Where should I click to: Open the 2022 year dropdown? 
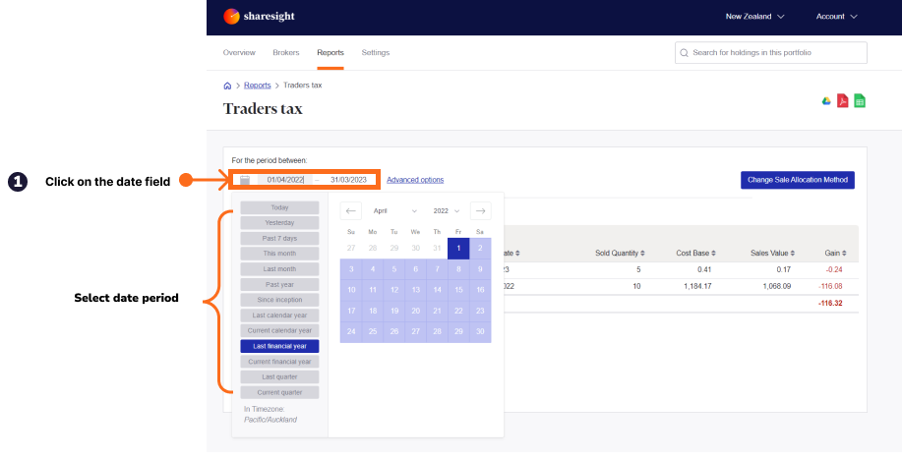(x=447, y=211)
